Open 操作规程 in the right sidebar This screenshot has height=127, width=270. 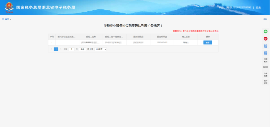pyautogui.click(x=265, y=82)
